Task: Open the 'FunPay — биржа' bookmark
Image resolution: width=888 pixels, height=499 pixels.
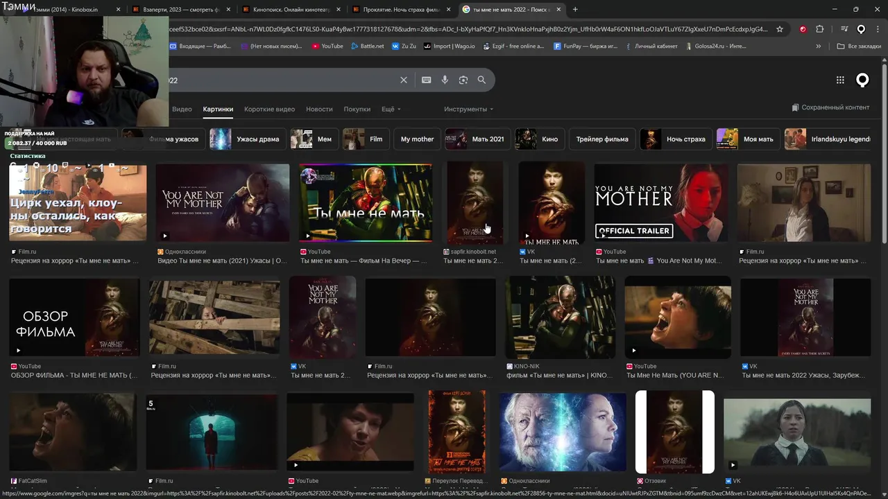Action: coord(586,46)
